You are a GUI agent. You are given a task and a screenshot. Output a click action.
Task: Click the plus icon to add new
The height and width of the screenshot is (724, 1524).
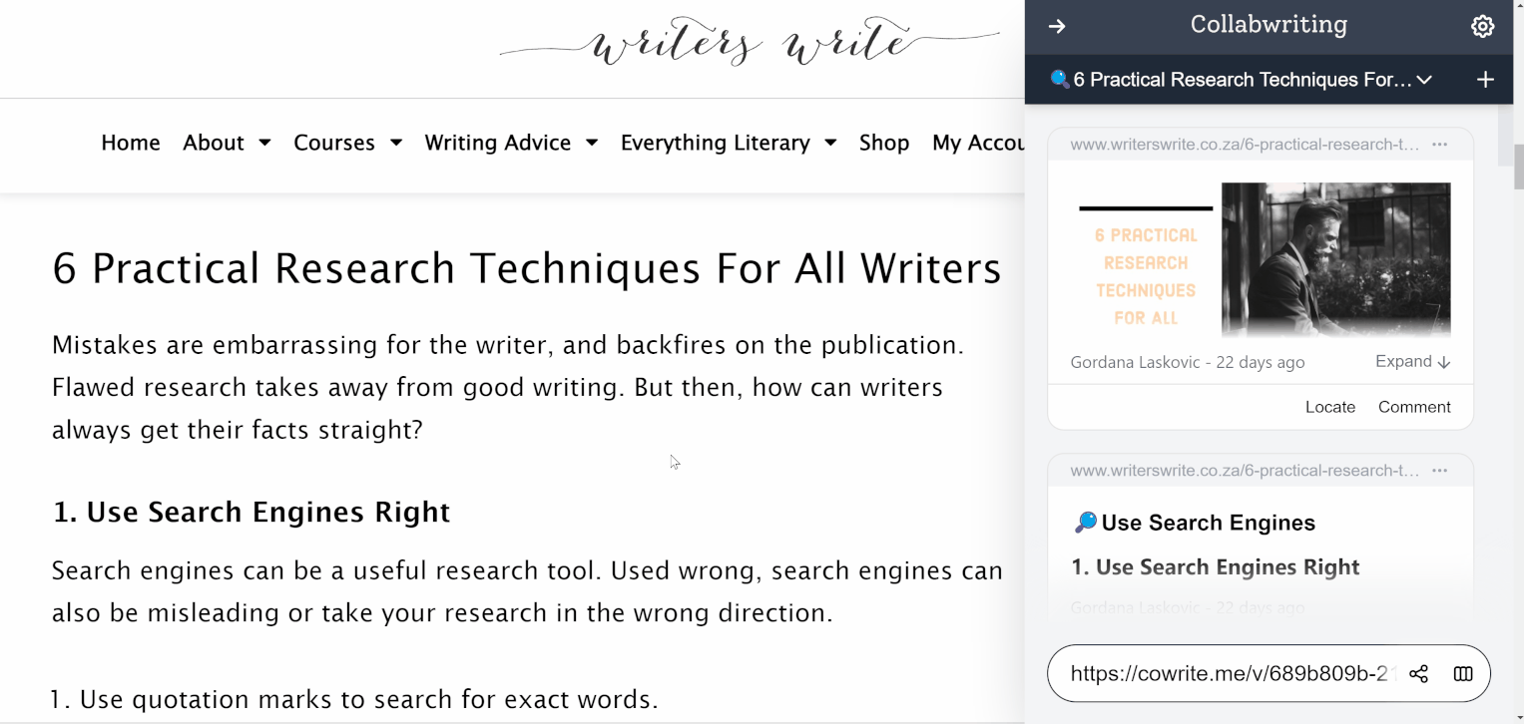(1485, 80)
